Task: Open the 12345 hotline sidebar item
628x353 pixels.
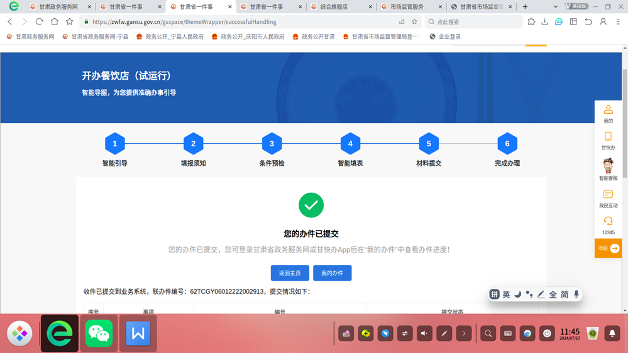Action: (x=608, y=225)
